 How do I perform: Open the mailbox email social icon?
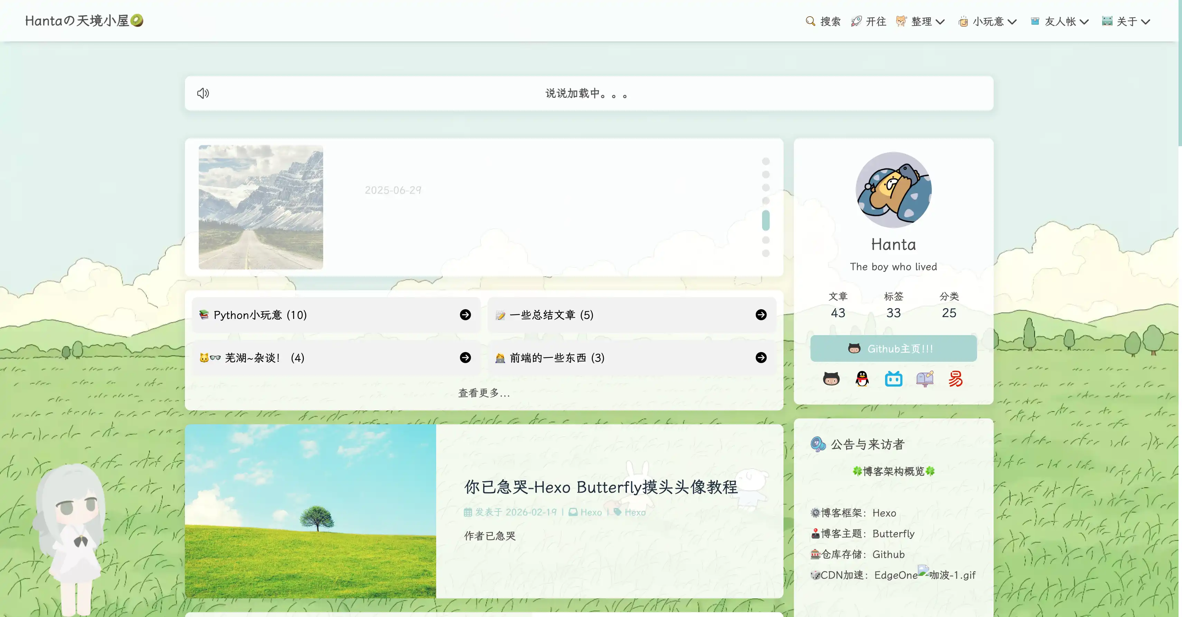point(925,379)
